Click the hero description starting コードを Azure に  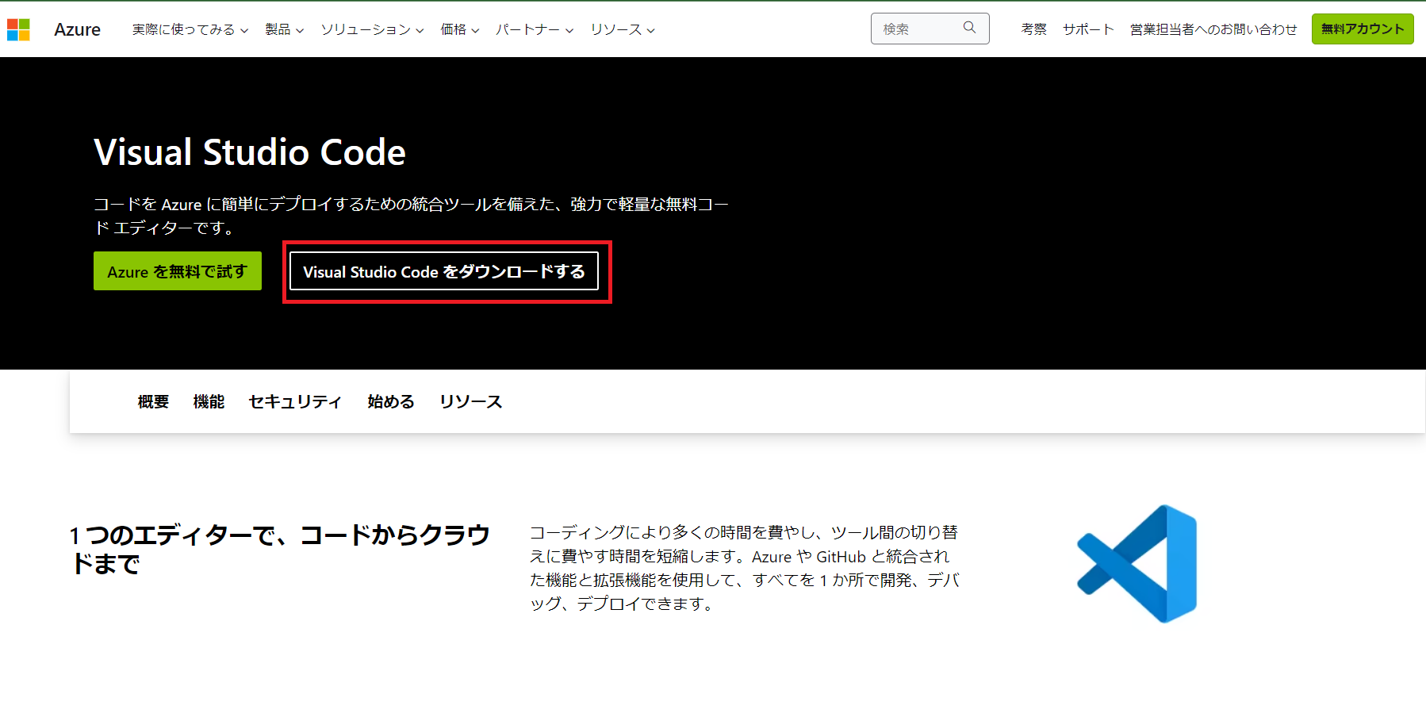click(411, 216)
